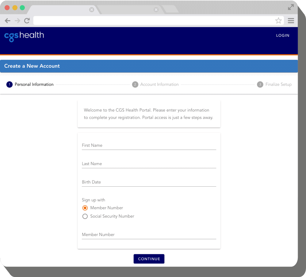This screenshot has height=277, width=306.
Task: Open the browser menu with the hamburger icon
Action: click(291, 21)
